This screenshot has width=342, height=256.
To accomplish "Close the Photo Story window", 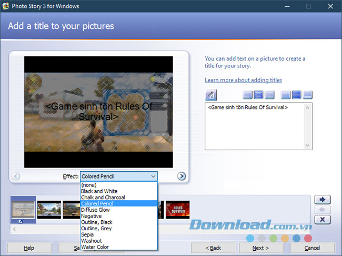I will 330,6.
